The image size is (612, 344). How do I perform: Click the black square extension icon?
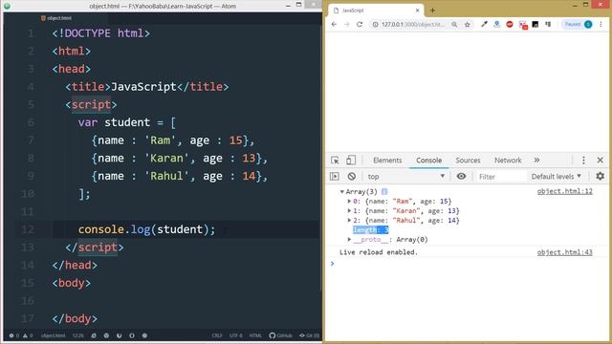535,24
